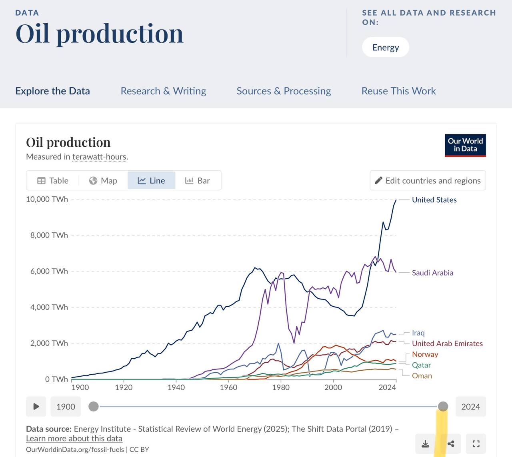Click the timeline start handle at 1900
Viewport: 512px width, 457px height.
coord(94,407)
